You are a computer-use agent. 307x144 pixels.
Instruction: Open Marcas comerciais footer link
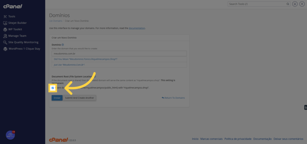click(211, 139)
